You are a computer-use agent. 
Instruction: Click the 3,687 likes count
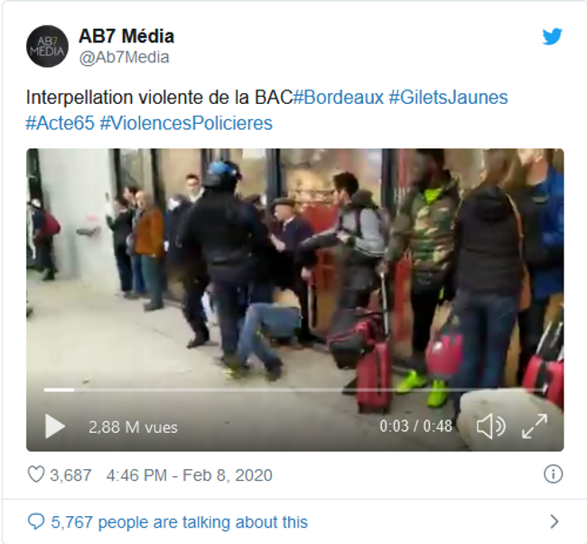[x=70, y=475]
